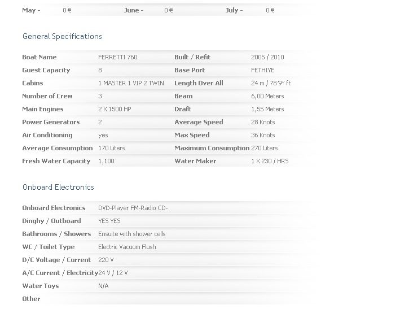
Task: Click the Fresh Water Capacity label
Action: [56, 161]
